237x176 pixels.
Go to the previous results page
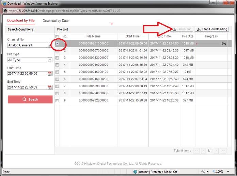point(203,150)
